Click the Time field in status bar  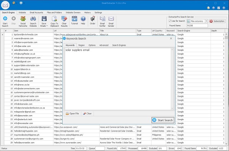[81, 148]
